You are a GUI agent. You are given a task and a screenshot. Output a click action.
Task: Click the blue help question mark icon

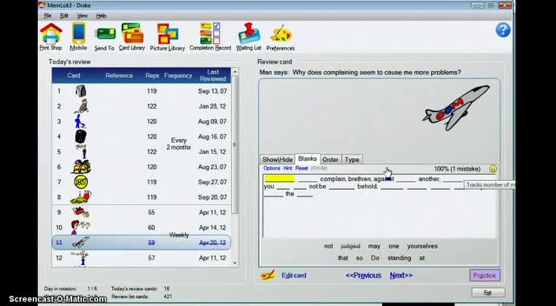[x=503, y=30]
